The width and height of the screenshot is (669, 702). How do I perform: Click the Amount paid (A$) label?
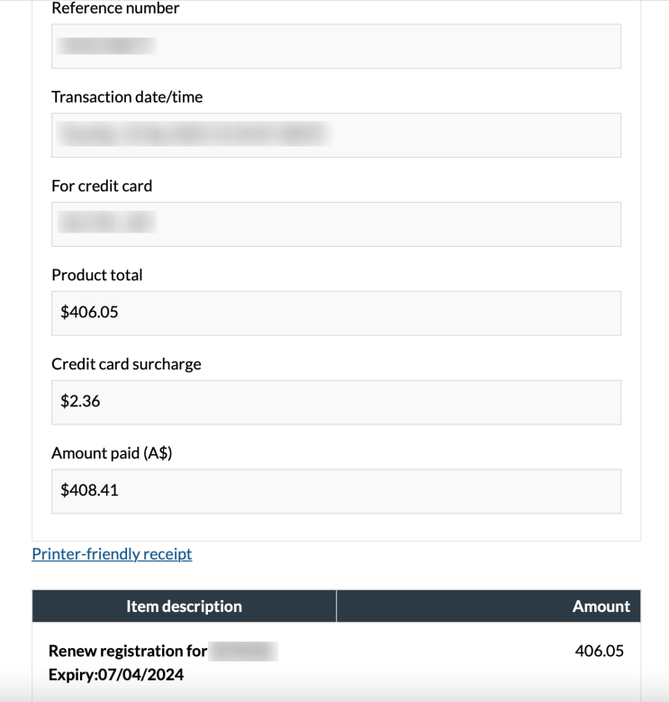coord(112,453)
